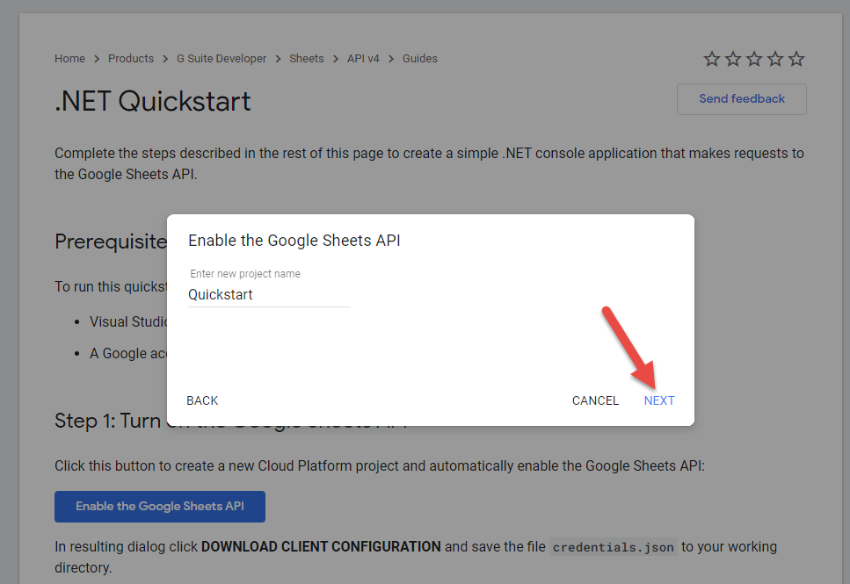Screen dimensions: 850x584
Task: Go to G Suite Developer breadcrumb
Action: 222,59
